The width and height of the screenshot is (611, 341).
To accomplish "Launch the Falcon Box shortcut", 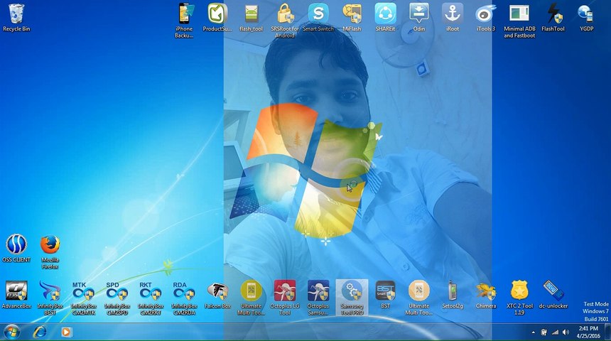I will coord(217,291).
